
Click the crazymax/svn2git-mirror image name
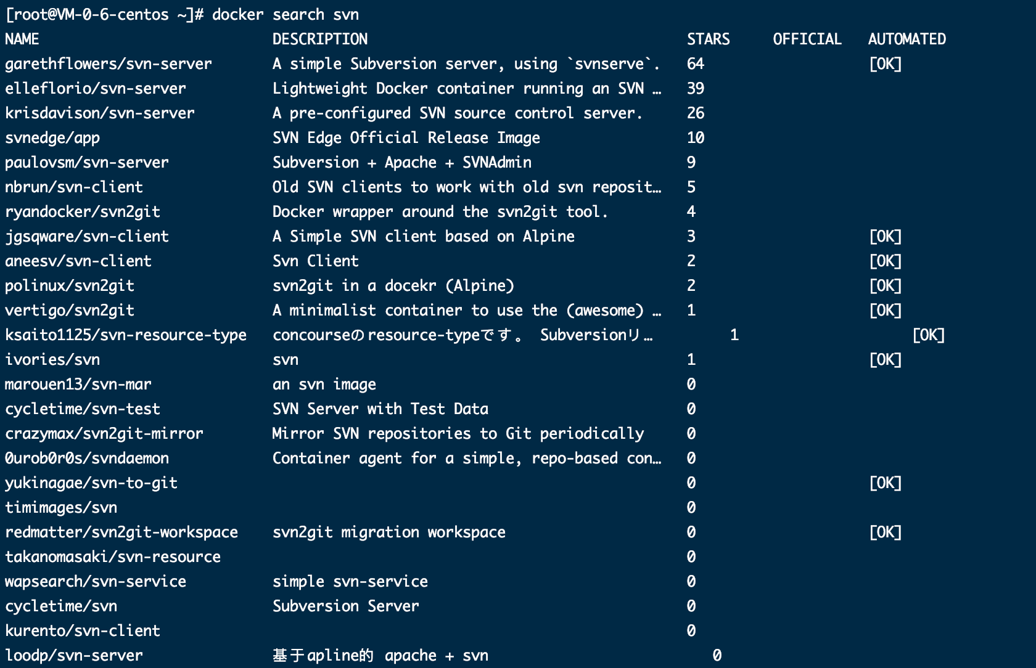point(104,434)
